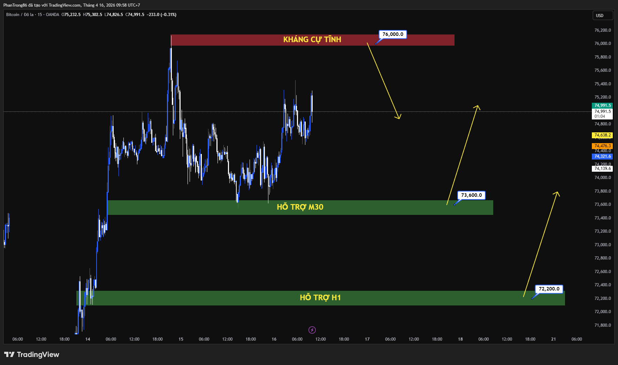
Task: Click date 15 on the time axis
Action: 181,339
